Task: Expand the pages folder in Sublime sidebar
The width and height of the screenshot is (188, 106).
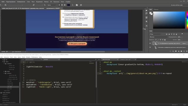Action: tap(4, 71)
